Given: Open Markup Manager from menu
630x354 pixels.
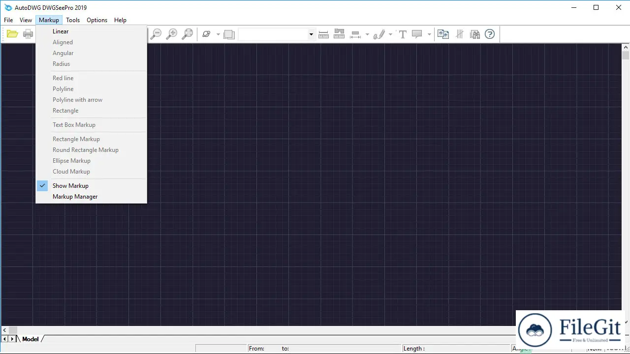Looking at the screenshot, I should click(91, 197).
